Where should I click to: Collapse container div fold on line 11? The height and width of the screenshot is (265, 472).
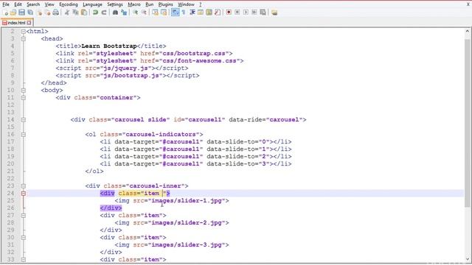[x=23, y=97]
